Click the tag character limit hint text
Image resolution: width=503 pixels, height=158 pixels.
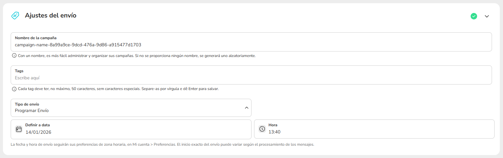pyautogui.click(x=118, y=89)
